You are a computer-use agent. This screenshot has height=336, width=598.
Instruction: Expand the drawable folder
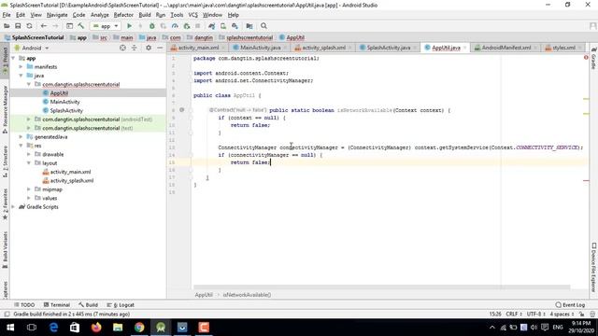click(29, 154)
